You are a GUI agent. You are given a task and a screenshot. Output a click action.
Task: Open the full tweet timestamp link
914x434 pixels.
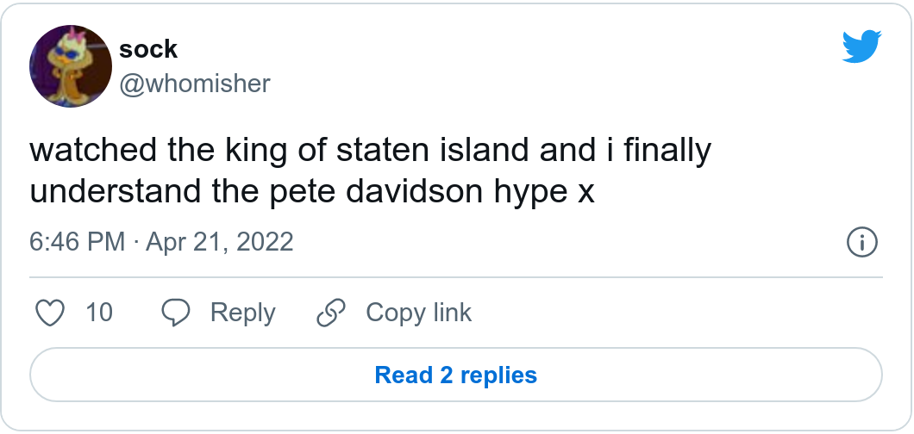coord(161,242)
